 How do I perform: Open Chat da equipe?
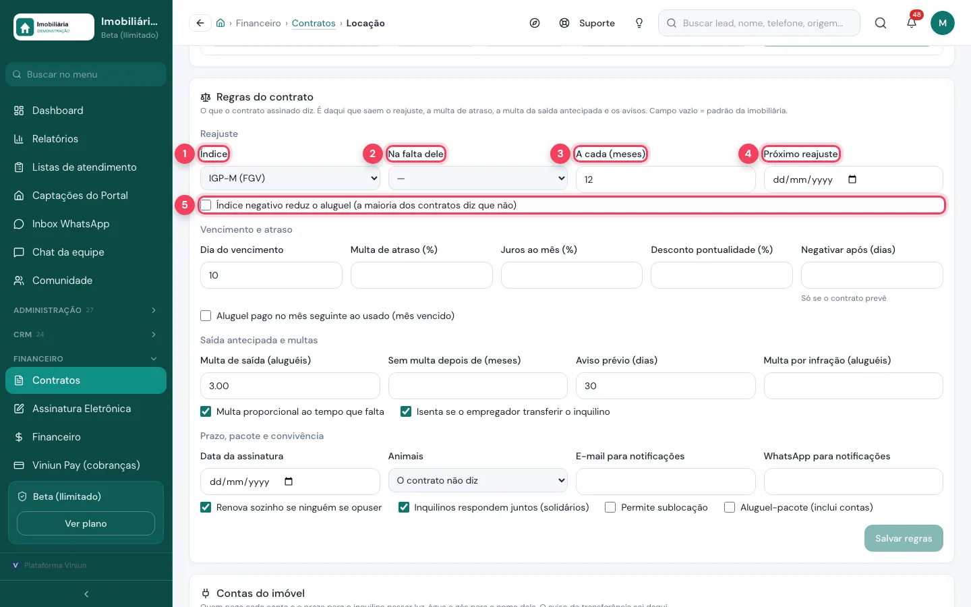pyautogui.click(x=86, y=252)
